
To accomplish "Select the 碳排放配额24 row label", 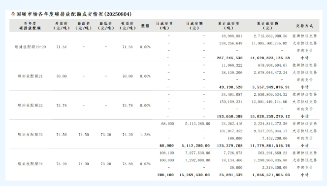I will tap(30, 164).
